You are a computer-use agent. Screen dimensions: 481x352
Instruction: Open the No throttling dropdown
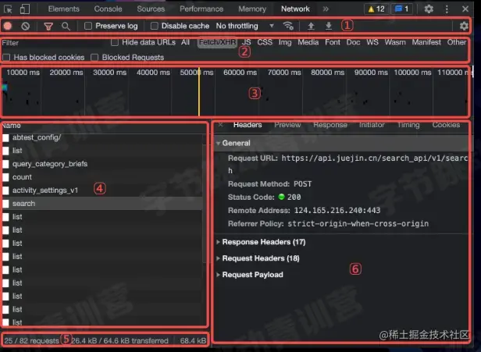click(245, 26)
